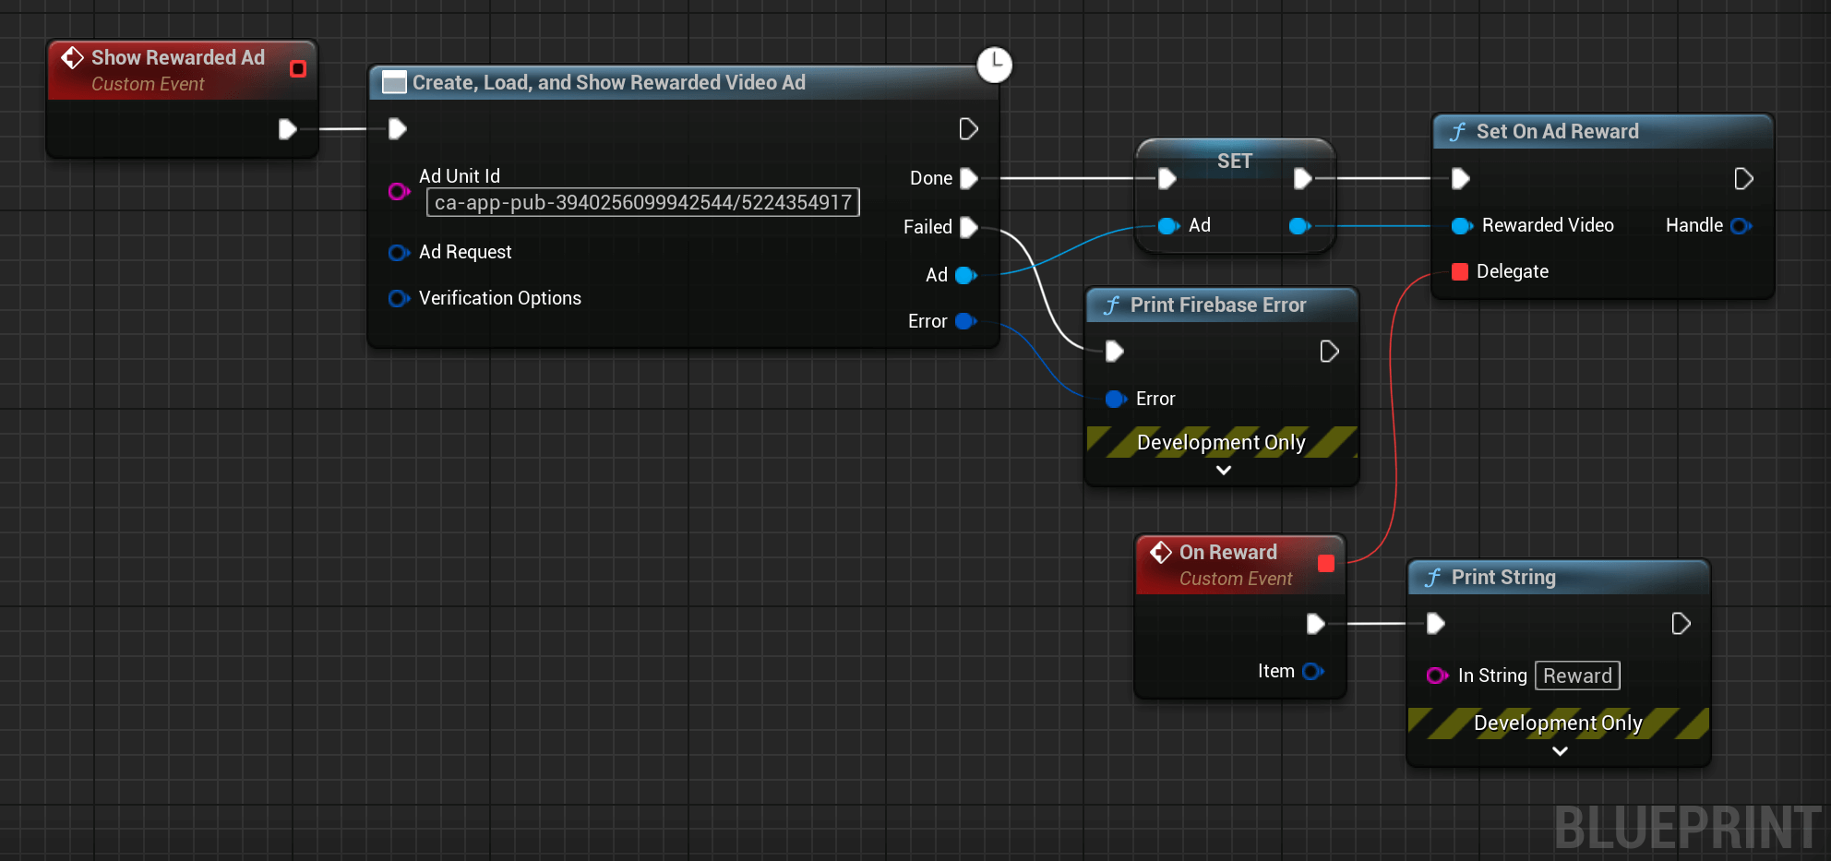This screenshot has height=861, width=1831.
Task: Click the Print Firebase Error exec input pin
Action: pos(1114,352)
